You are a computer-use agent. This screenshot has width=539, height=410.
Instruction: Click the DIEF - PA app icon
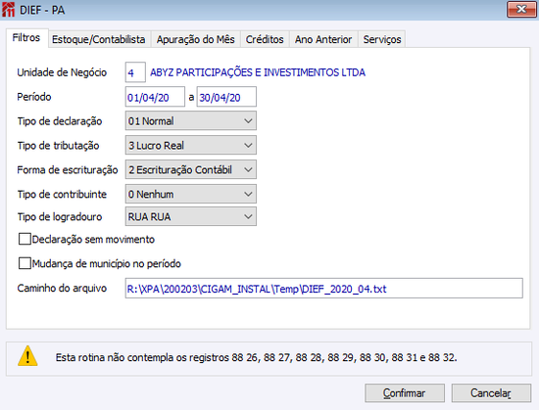click(x=8, y=10)
